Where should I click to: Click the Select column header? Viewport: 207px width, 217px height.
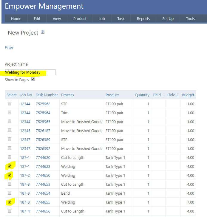12,95
